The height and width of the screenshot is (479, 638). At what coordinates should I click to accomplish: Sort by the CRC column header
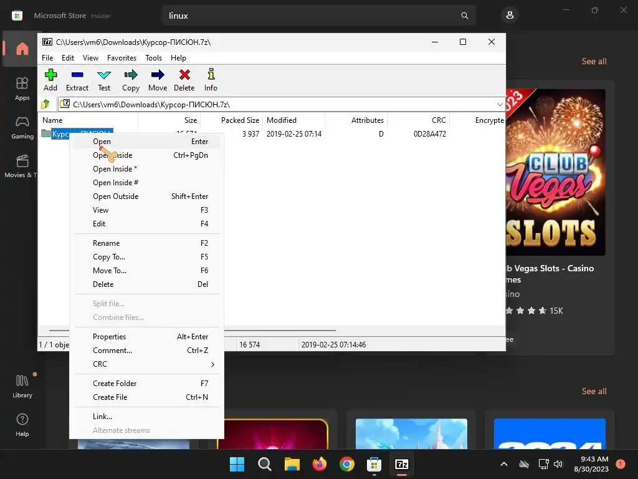coord(418,120)
